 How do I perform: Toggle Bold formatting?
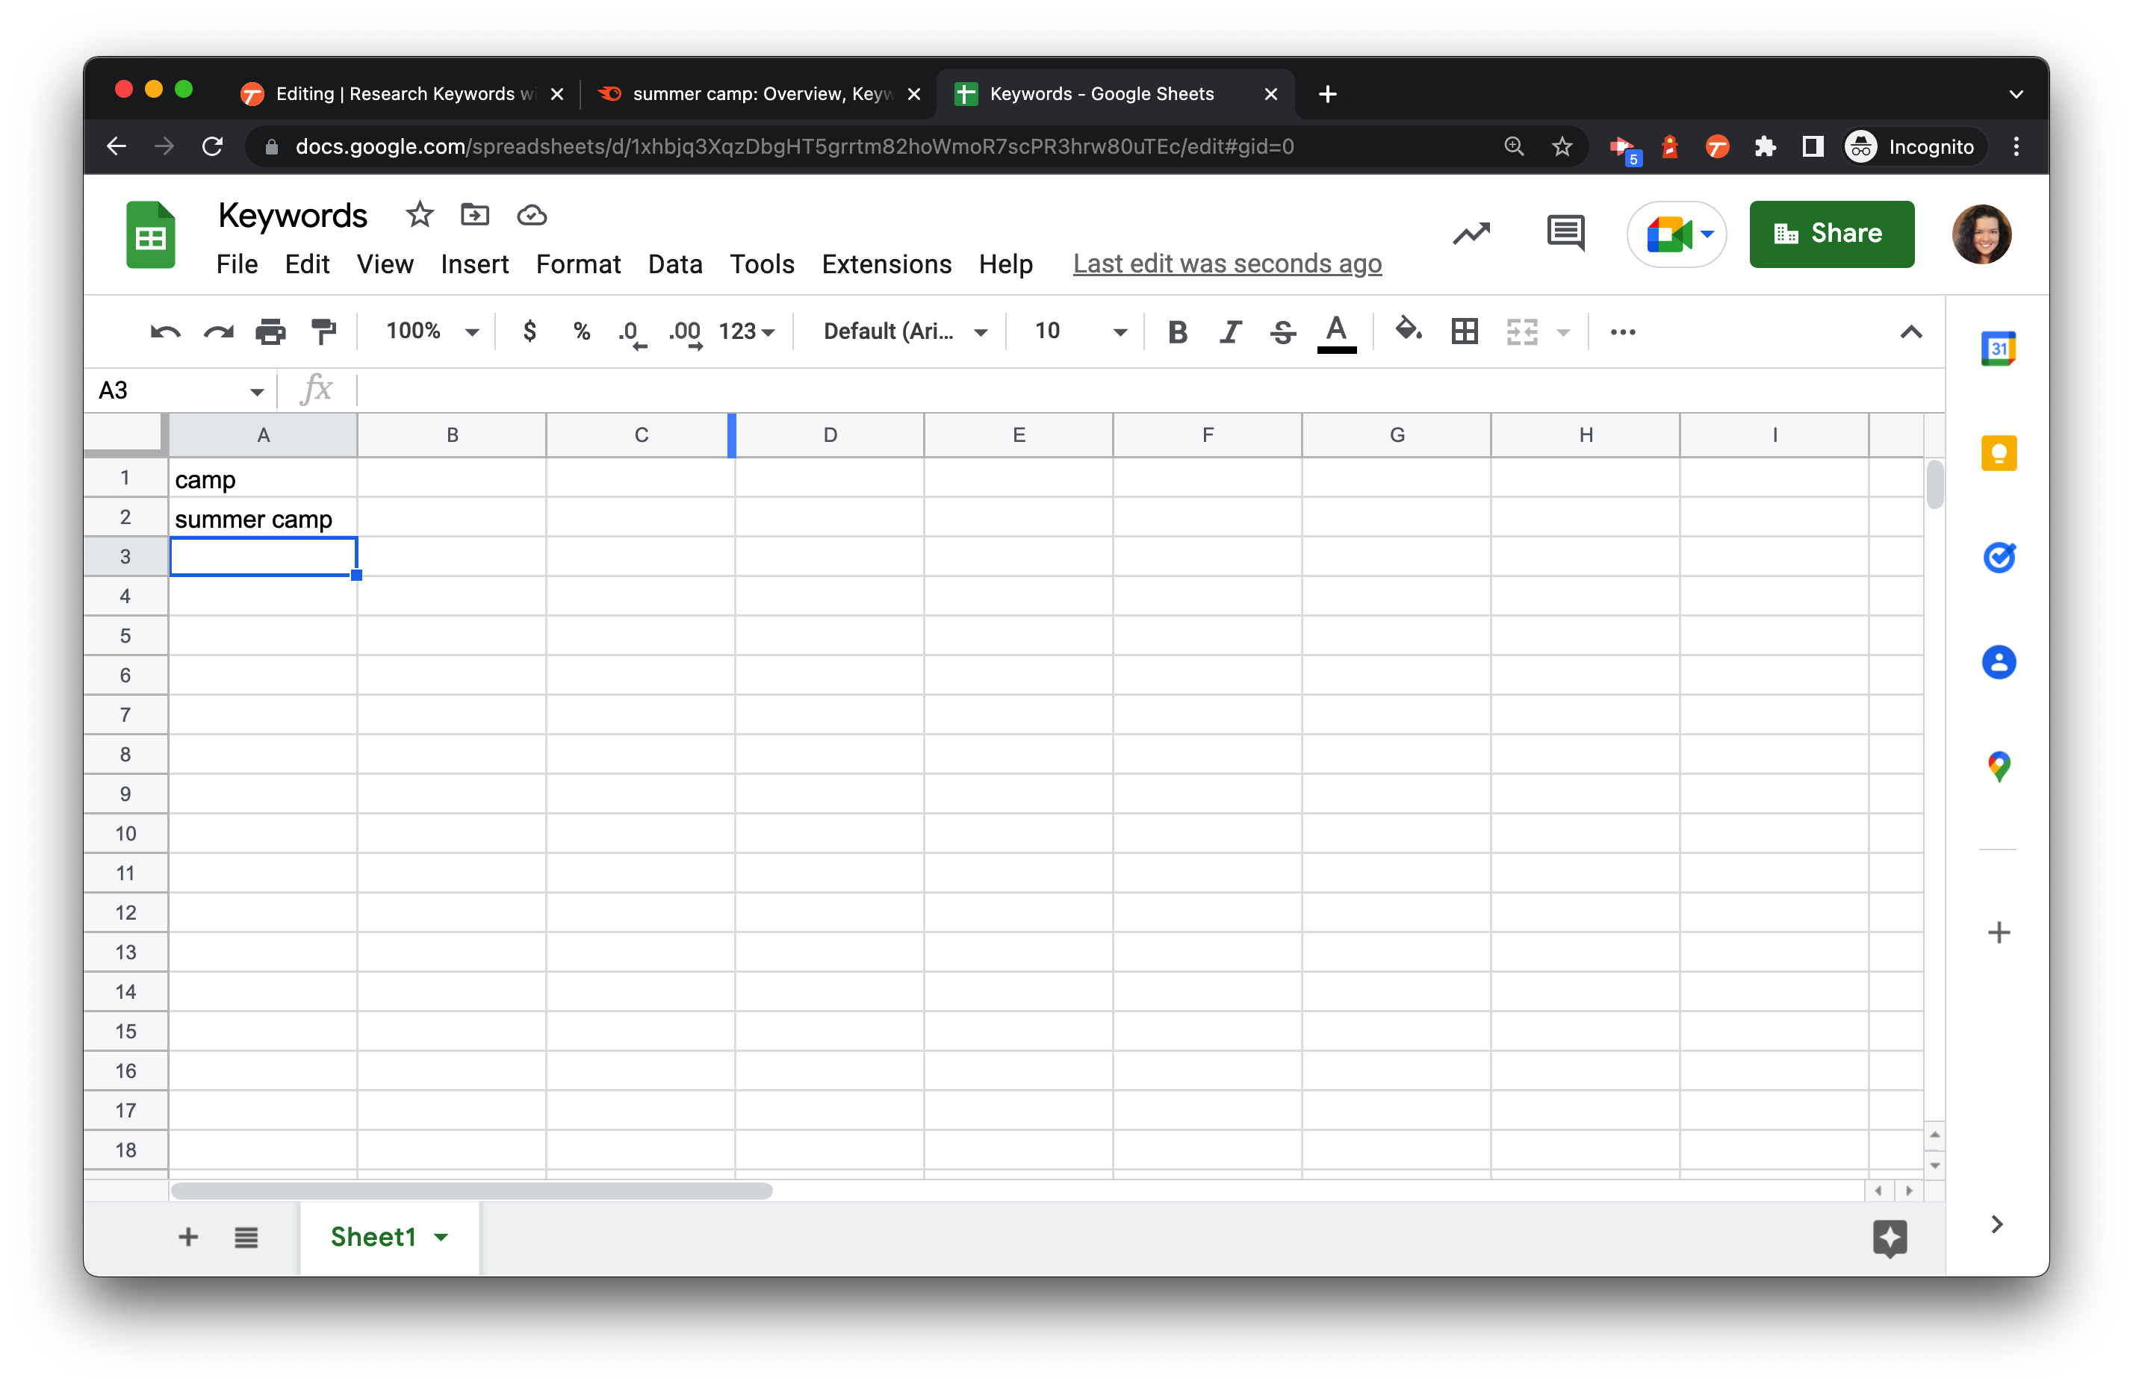pyautogui.click(x=1178, y=332)
